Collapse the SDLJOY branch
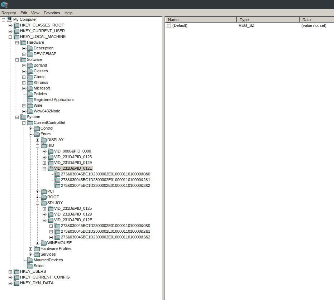Screen dimensions: 334x300 coord(38,203)
